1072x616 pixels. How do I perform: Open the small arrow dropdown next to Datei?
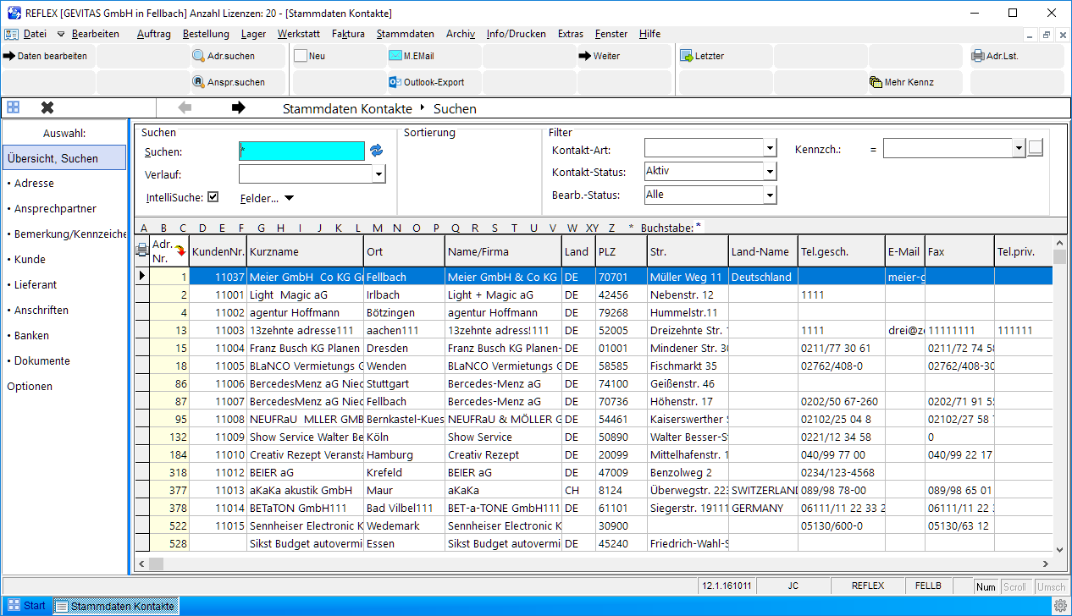[61, 34]
